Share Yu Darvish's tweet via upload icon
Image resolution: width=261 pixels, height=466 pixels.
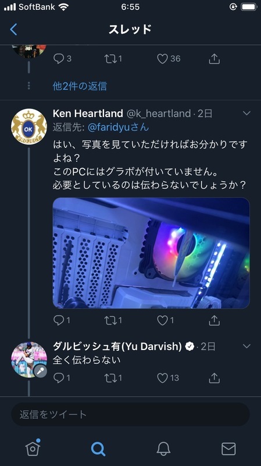pyautogui.click(x=214, y=377)
